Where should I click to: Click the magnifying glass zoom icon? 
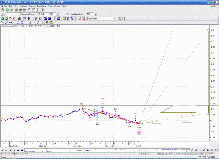[55, 18]
